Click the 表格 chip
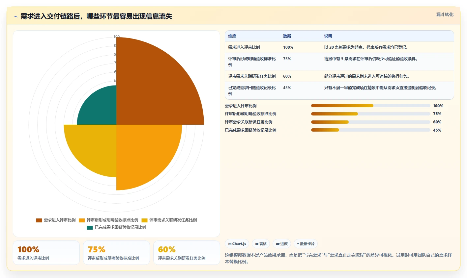The width and height of the screenshot is (467, 278). tap(261, 244)
